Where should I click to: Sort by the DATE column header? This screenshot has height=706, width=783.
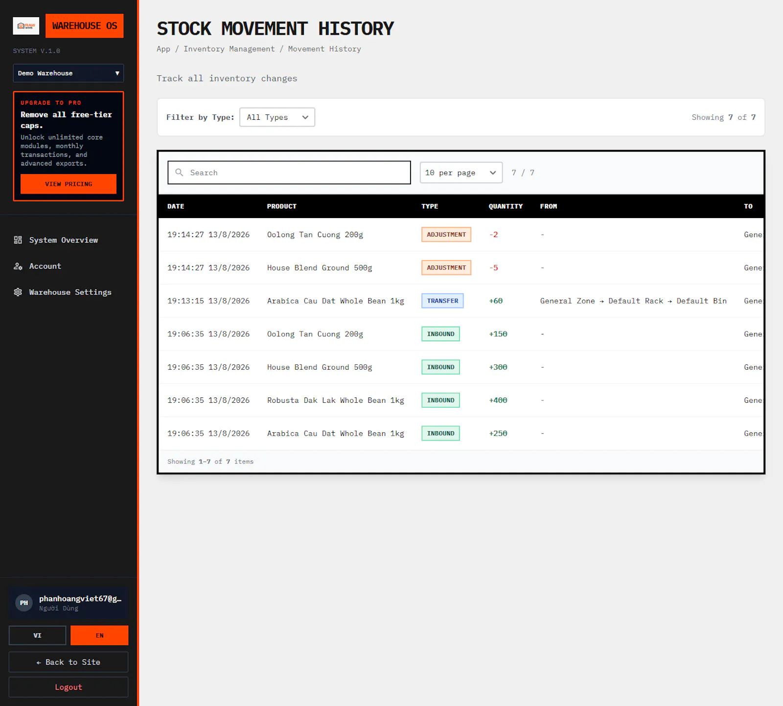(x=176, y=206)
